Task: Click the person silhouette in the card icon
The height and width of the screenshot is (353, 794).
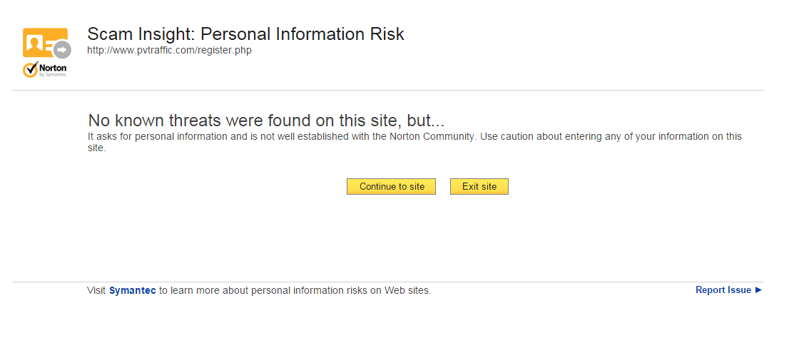Action: pos(34,43)
